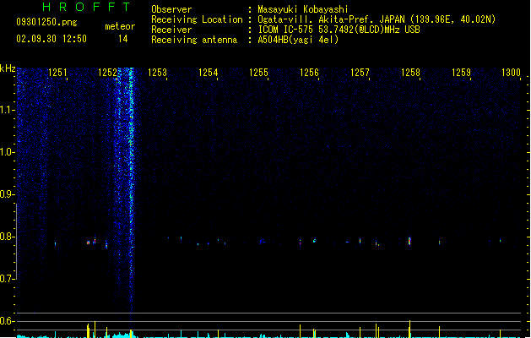This screenshot has height=338, width=531.
Task: Click the 1259 time marker
Action: tap(461, 73)
